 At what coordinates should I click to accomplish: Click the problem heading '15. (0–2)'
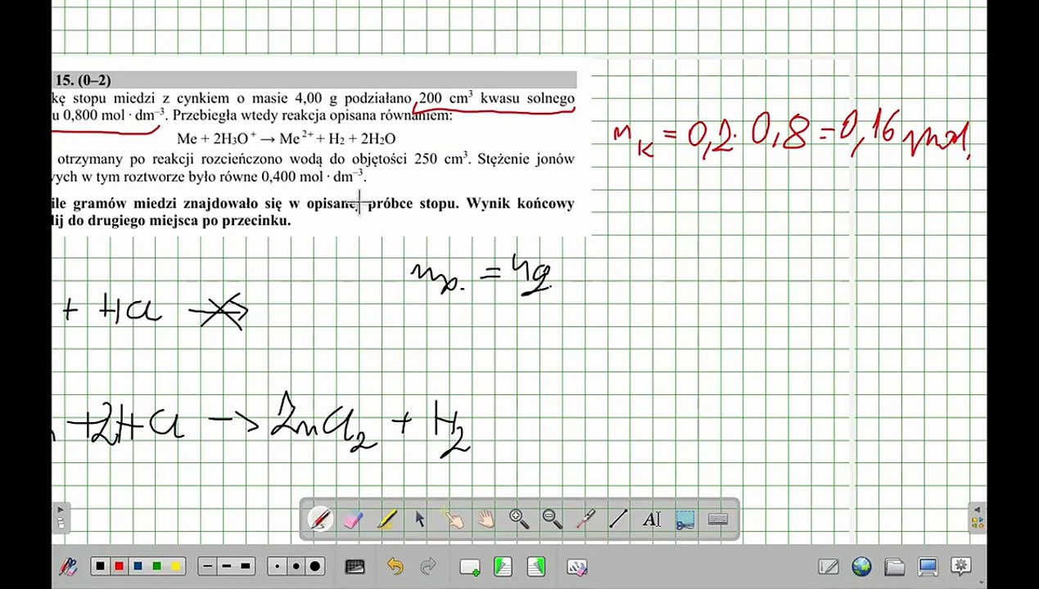[x=83, y=80]
